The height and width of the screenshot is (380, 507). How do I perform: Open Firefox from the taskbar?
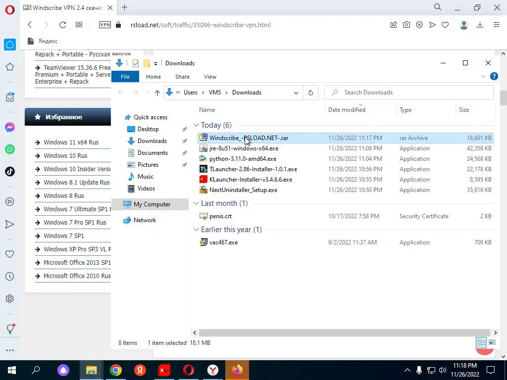(x=237, y=370)
